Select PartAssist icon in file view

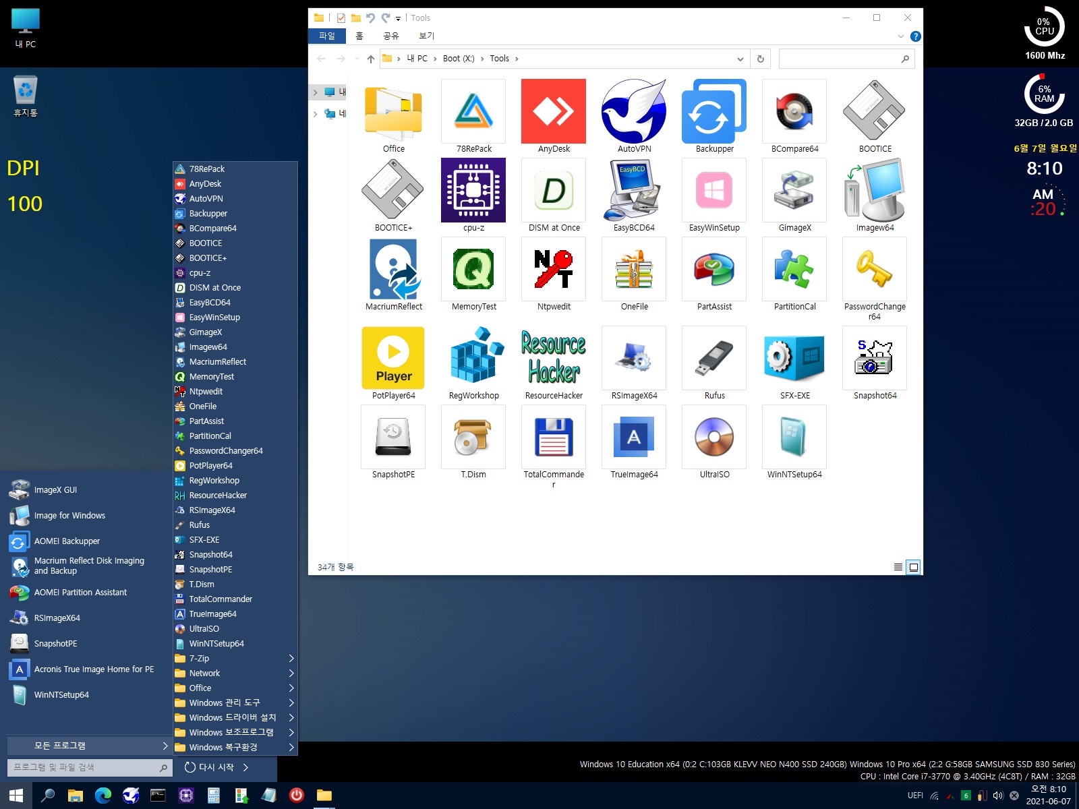click(714, 269)
